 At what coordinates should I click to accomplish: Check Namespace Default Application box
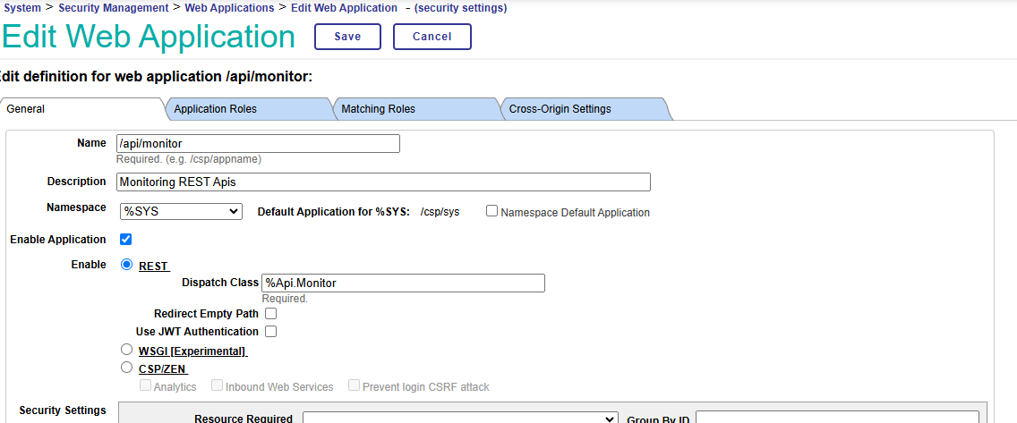tap(491, 212)
